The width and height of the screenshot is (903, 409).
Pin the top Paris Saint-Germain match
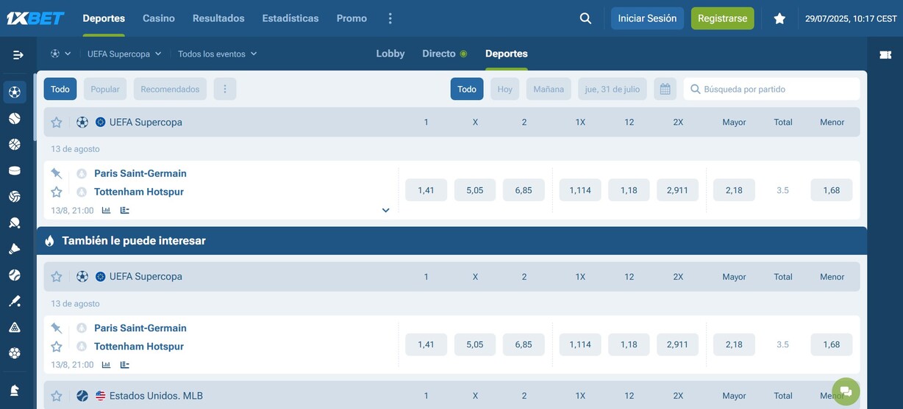57,173
